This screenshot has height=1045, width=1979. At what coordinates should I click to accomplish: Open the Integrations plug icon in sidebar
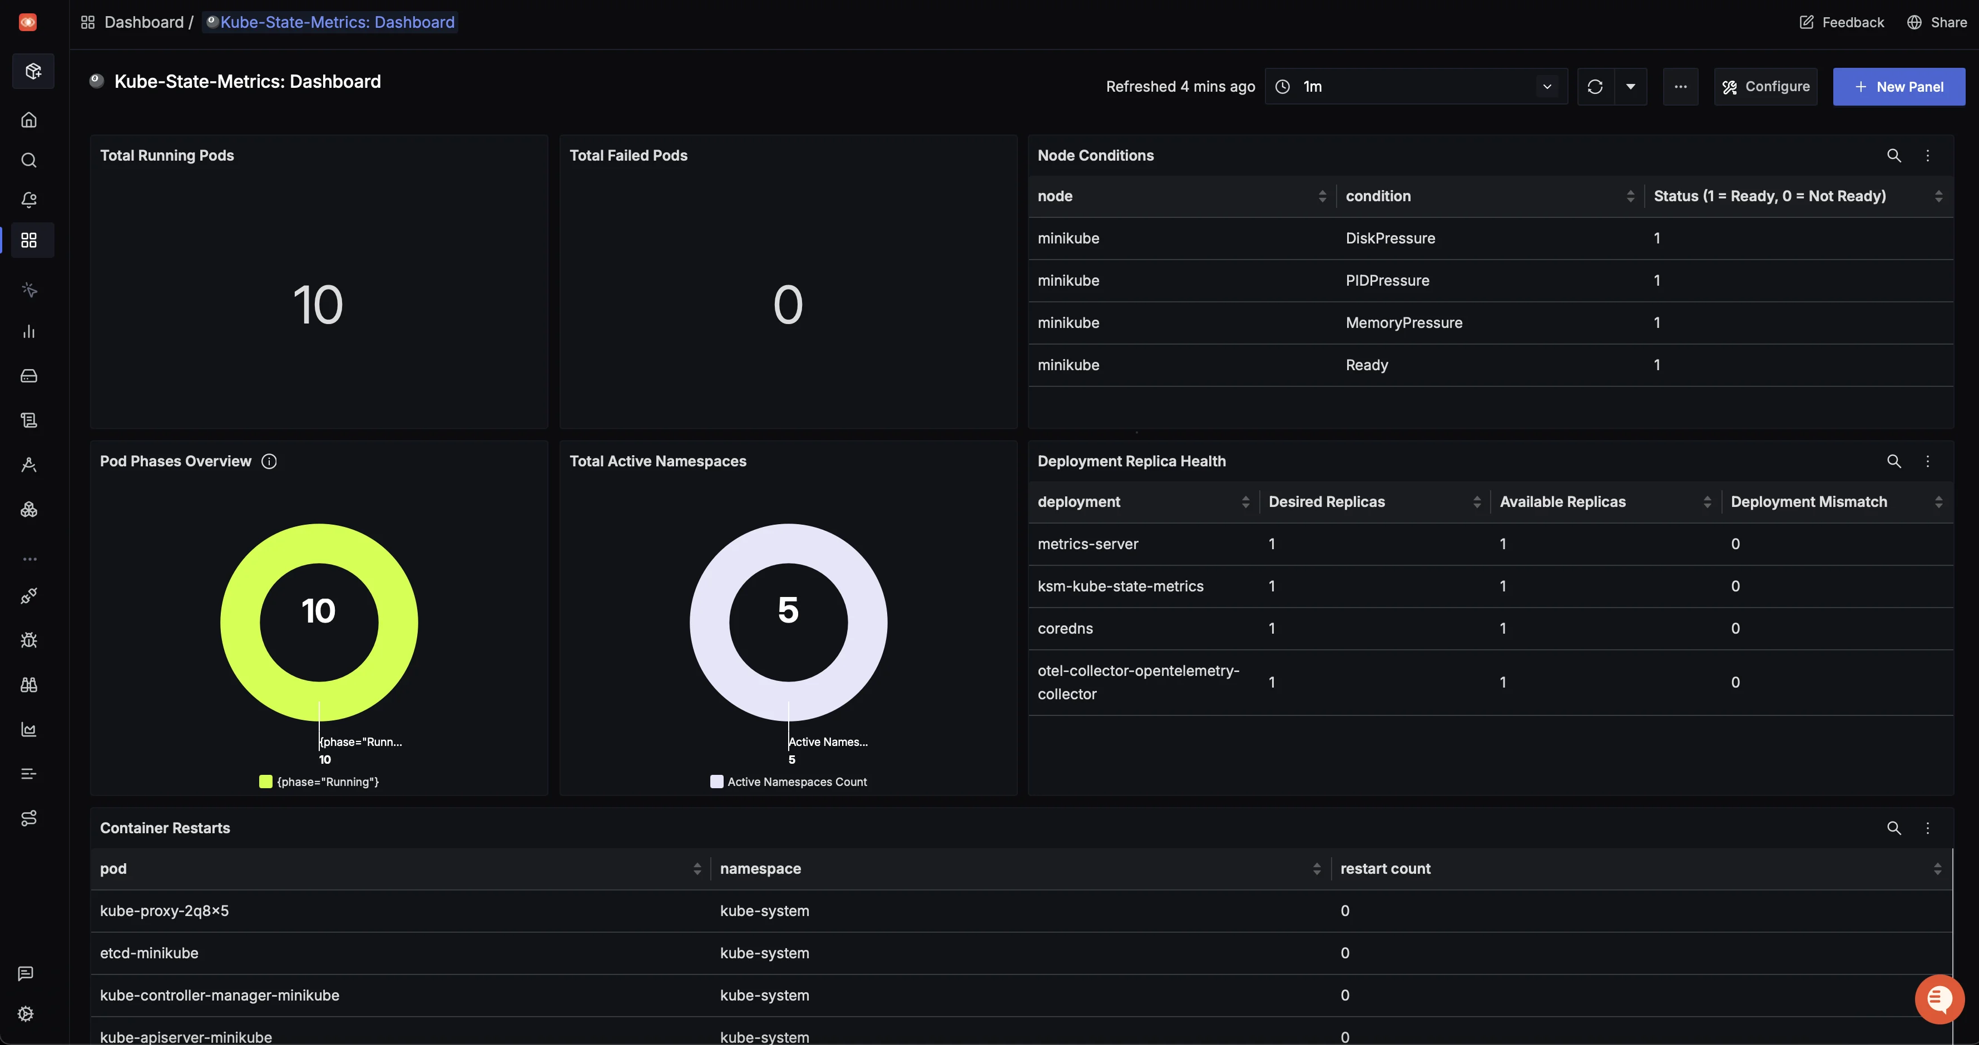(29, 595)
